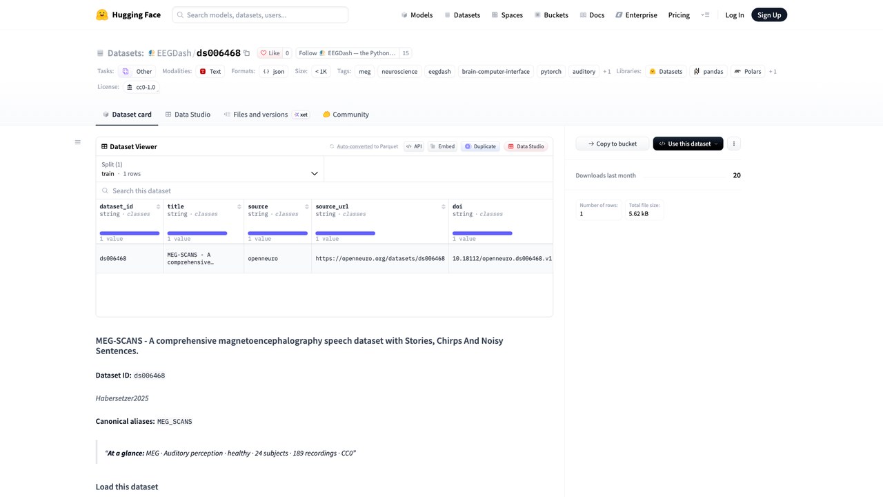Copy dataset name with copy icon
Viewport: 883px width, 497px height.
[x=247, y=53]
